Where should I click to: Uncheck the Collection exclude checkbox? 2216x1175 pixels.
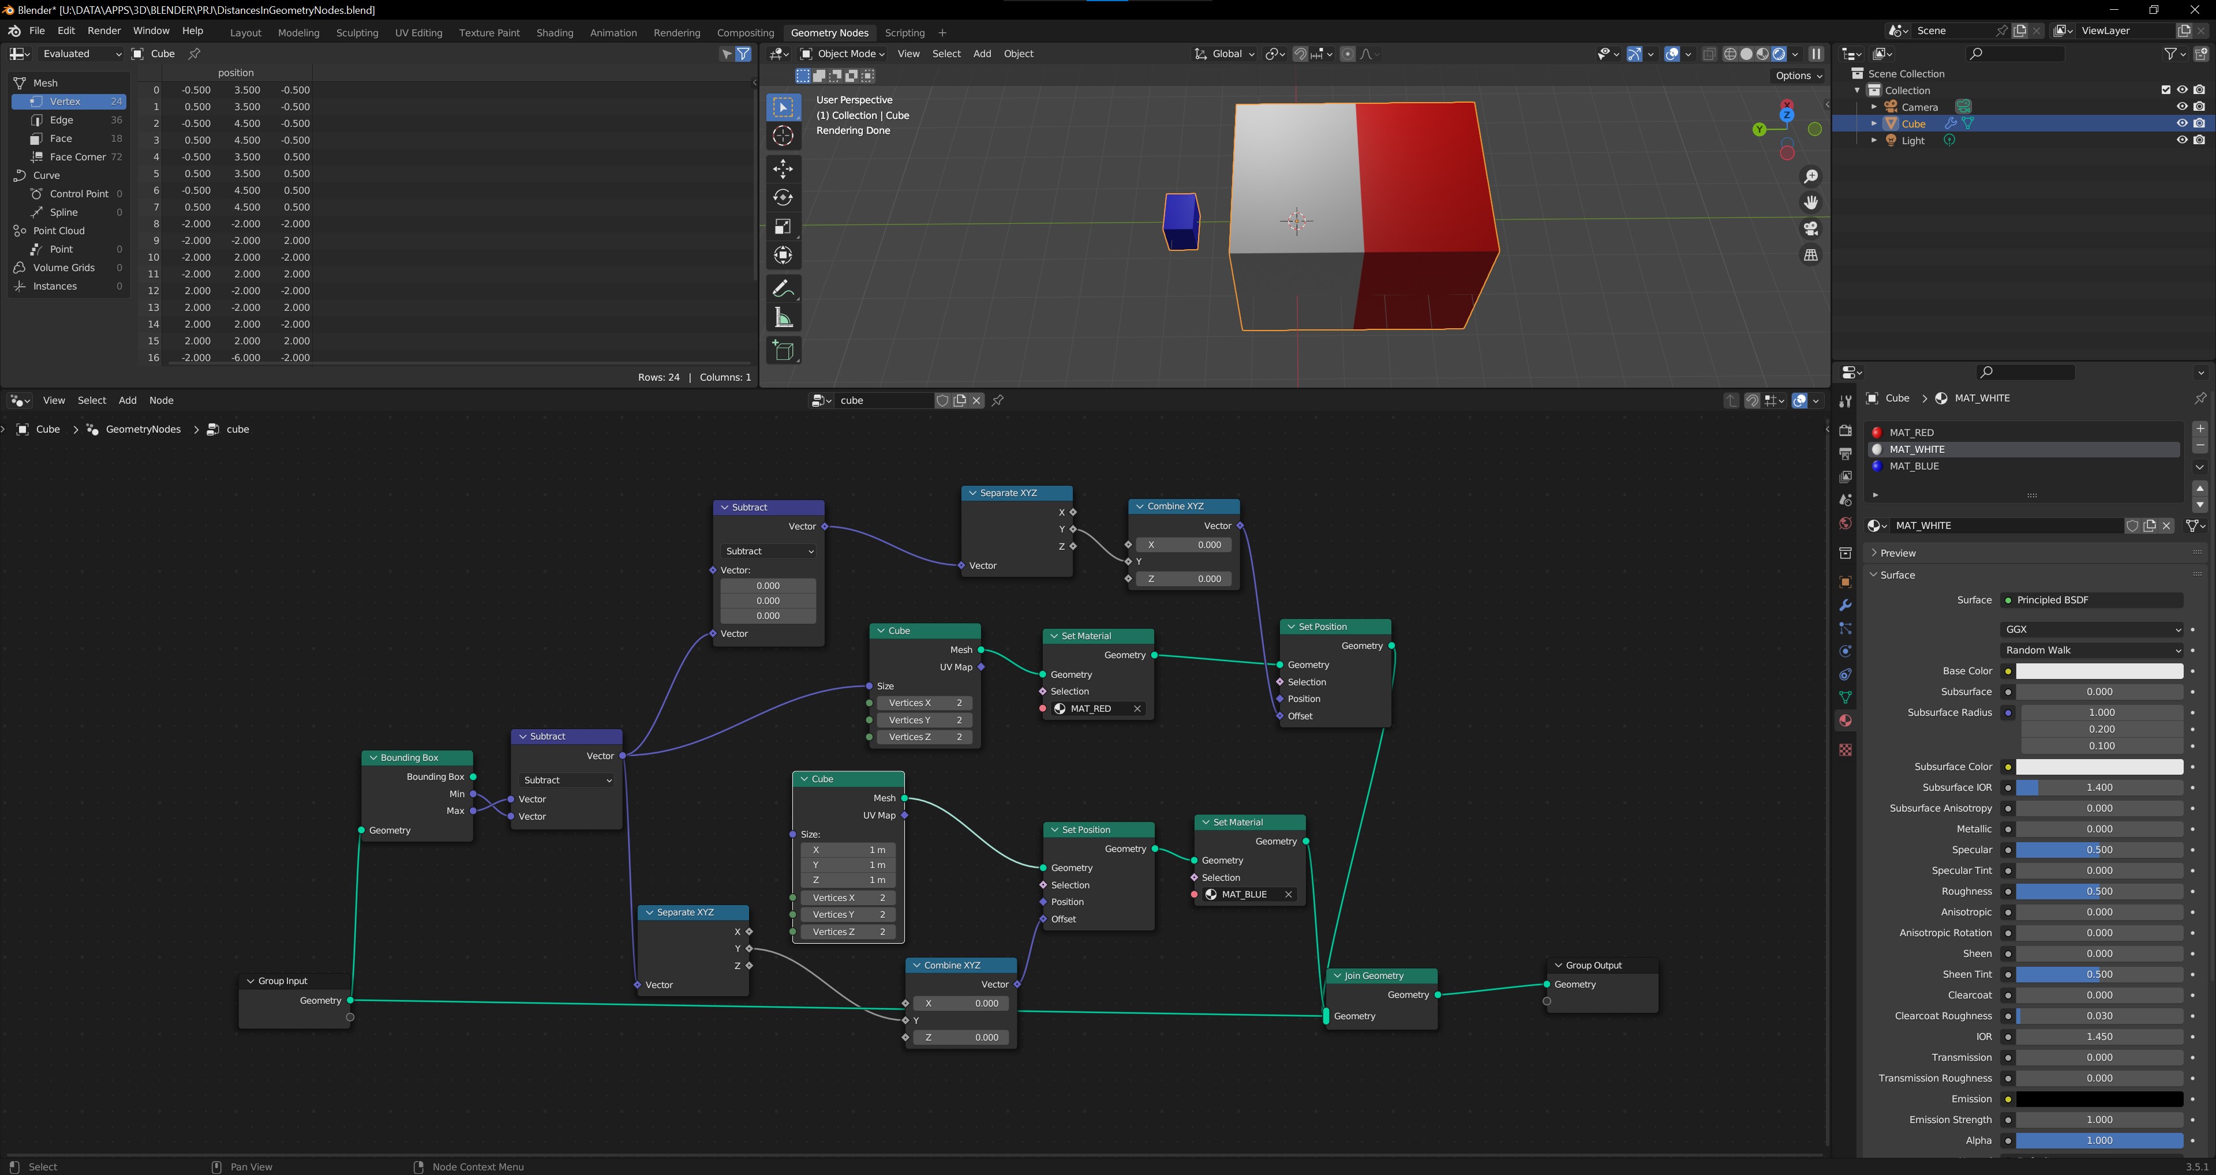click(x=2166, y=91)
